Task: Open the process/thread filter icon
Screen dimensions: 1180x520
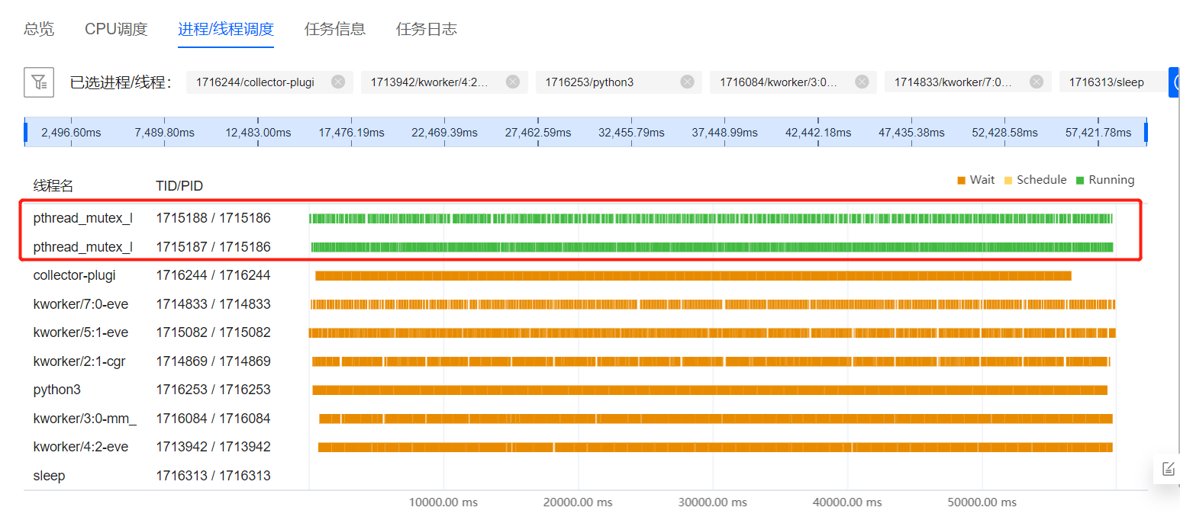Action: [x=39, y=82]
